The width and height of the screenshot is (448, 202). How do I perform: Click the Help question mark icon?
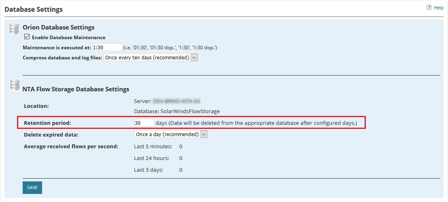pyautogui.click(x=429, y=8)
